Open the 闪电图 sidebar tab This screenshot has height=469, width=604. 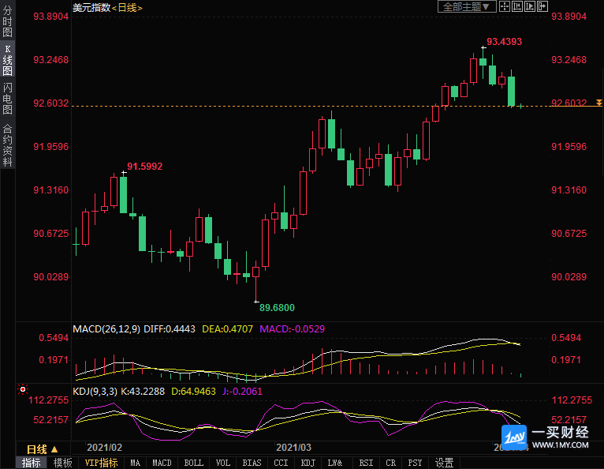point(7,99)
